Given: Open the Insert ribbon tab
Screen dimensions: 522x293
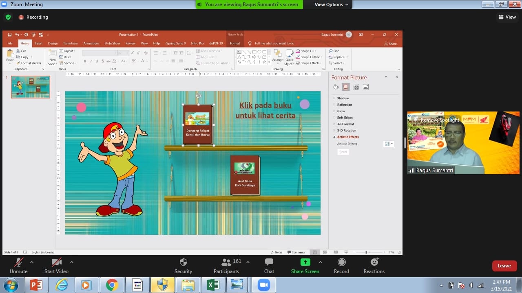Looking at the screenshot, I should [x=38, y=43].
